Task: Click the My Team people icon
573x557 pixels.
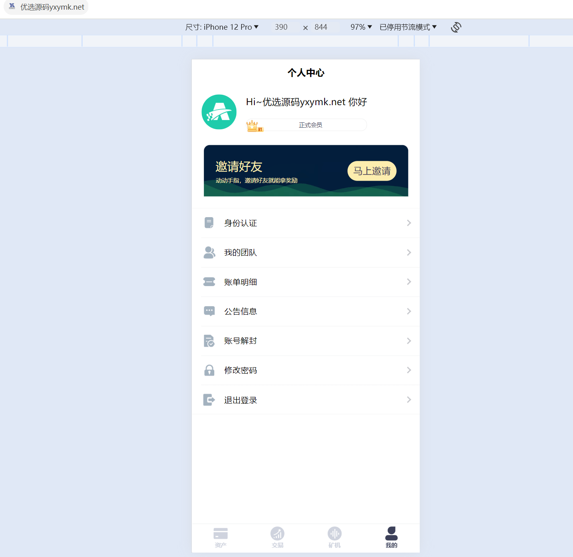Action: click(209, 252)
